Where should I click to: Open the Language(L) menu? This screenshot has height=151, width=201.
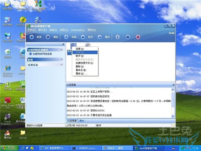point(78,30)
